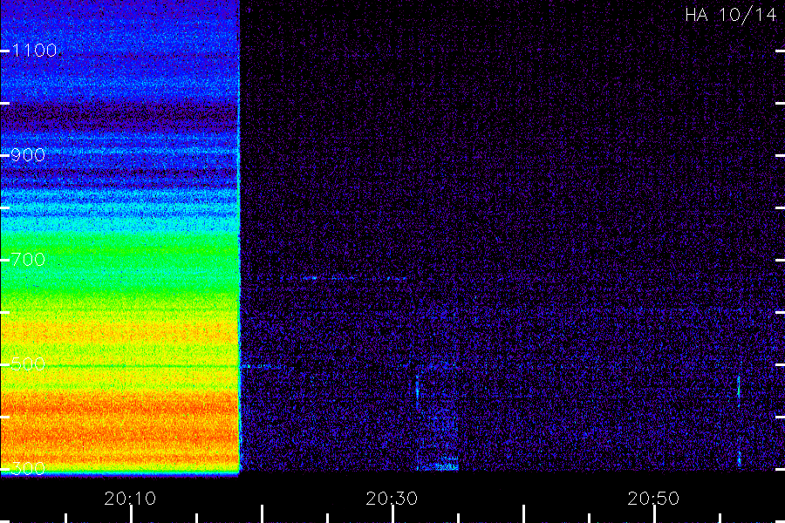The height and width of the screenshot is (523, 785).
Task: Click the 20:50 time axis label
Action: [x=653, y=499]
